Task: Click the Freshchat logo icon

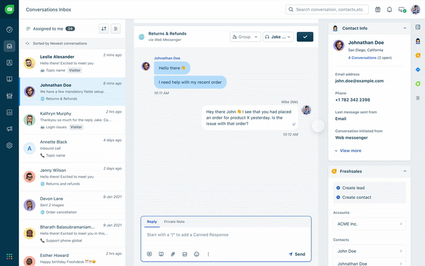Action: pos(9,9)
